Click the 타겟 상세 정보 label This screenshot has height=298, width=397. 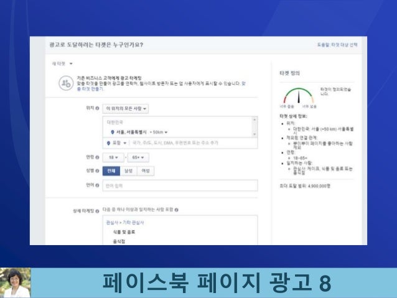(x=293, y=116)
